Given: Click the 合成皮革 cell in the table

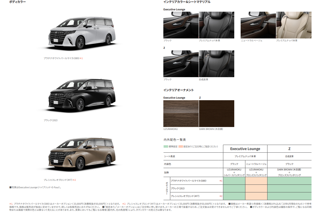Looking at the screenshot, I should [289, 156].
